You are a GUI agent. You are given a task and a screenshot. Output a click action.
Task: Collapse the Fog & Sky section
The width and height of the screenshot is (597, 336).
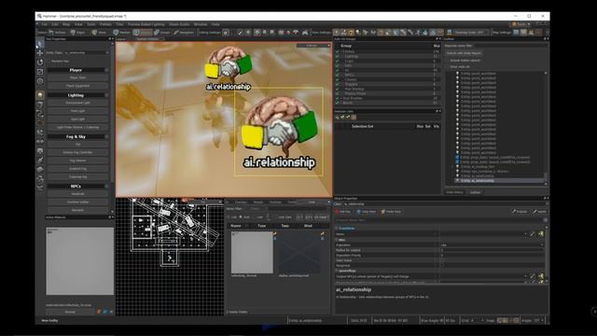click(x=106, y=136)
